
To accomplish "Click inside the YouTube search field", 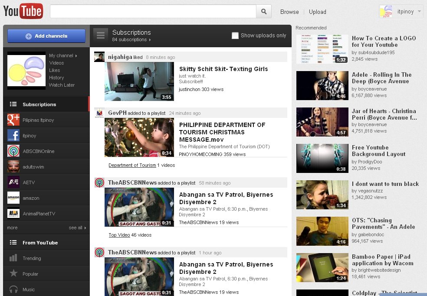I will coord(153,12).
